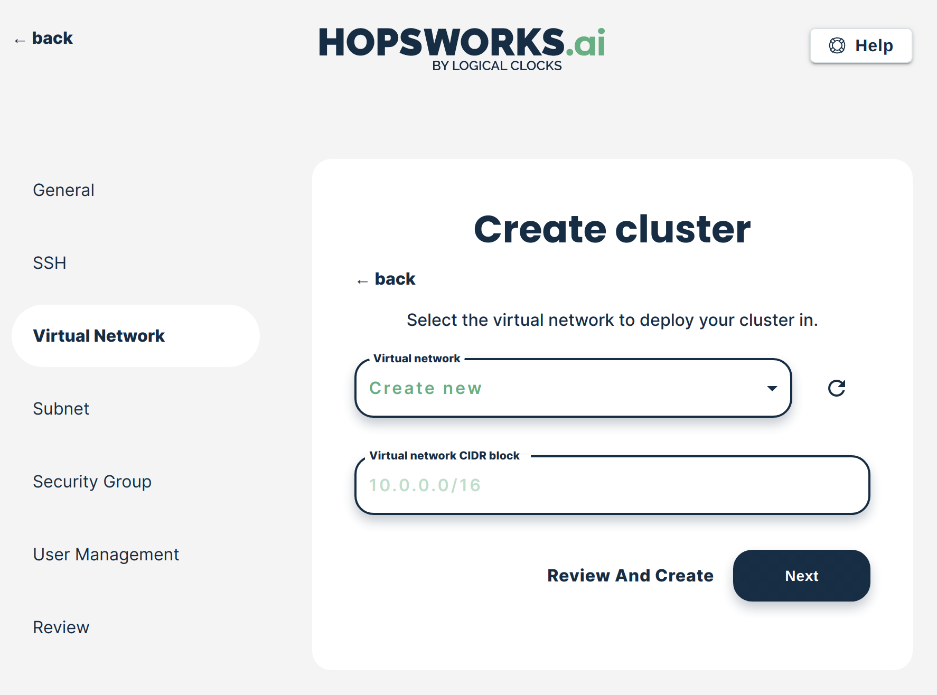The height and width of the screenshot is (695, 937).
Task: Click the left arrow icon at top-left of page
Action: pos(20,41)
